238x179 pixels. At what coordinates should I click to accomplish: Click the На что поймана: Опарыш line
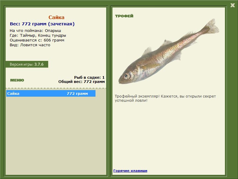click(x=35, y=30)
